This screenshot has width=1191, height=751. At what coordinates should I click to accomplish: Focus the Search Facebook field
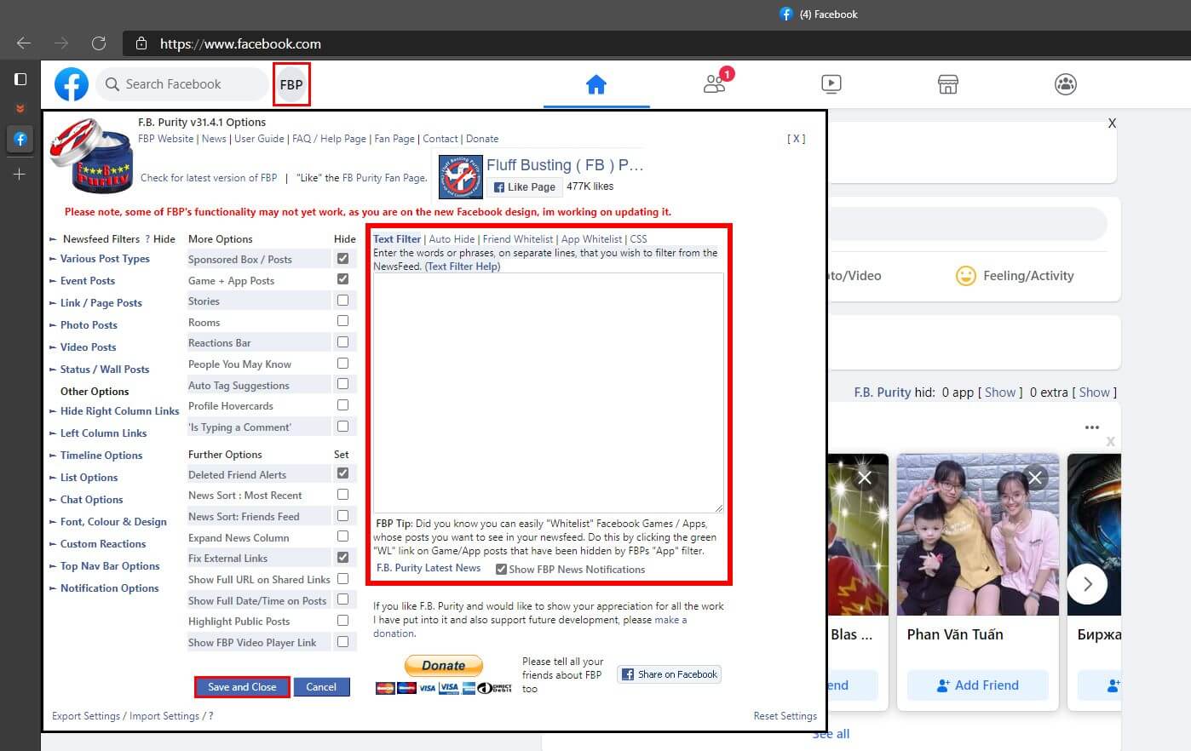pyautogui.click(x=181, y=84)
